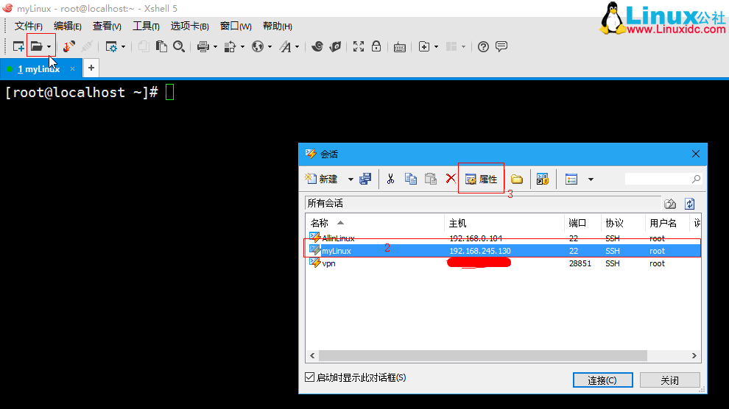Click the Font letter A icon
The image size is (729, 409).
click(x=285, y=46)
